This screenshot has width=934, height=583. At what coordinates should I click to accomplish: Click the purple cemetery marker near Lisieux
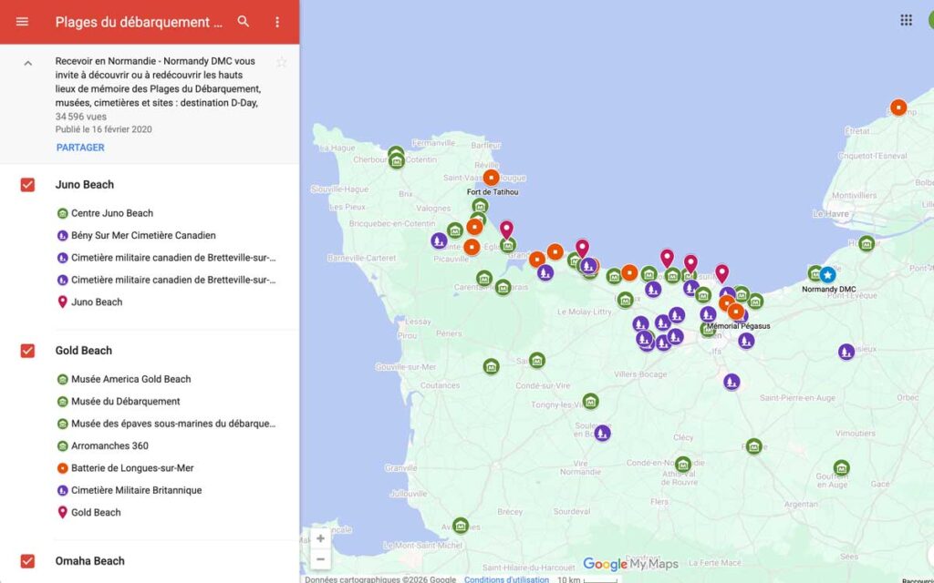pyautogui.click(x=846, y=352)
